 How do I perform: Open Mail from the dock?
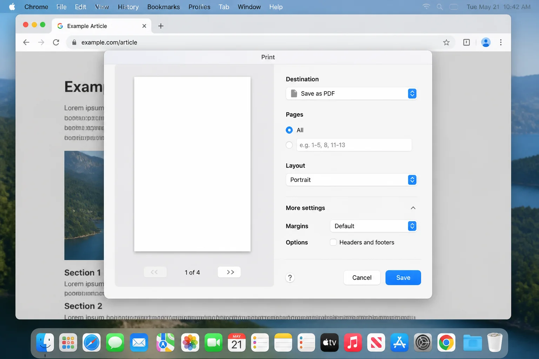[x=139, y=343]
